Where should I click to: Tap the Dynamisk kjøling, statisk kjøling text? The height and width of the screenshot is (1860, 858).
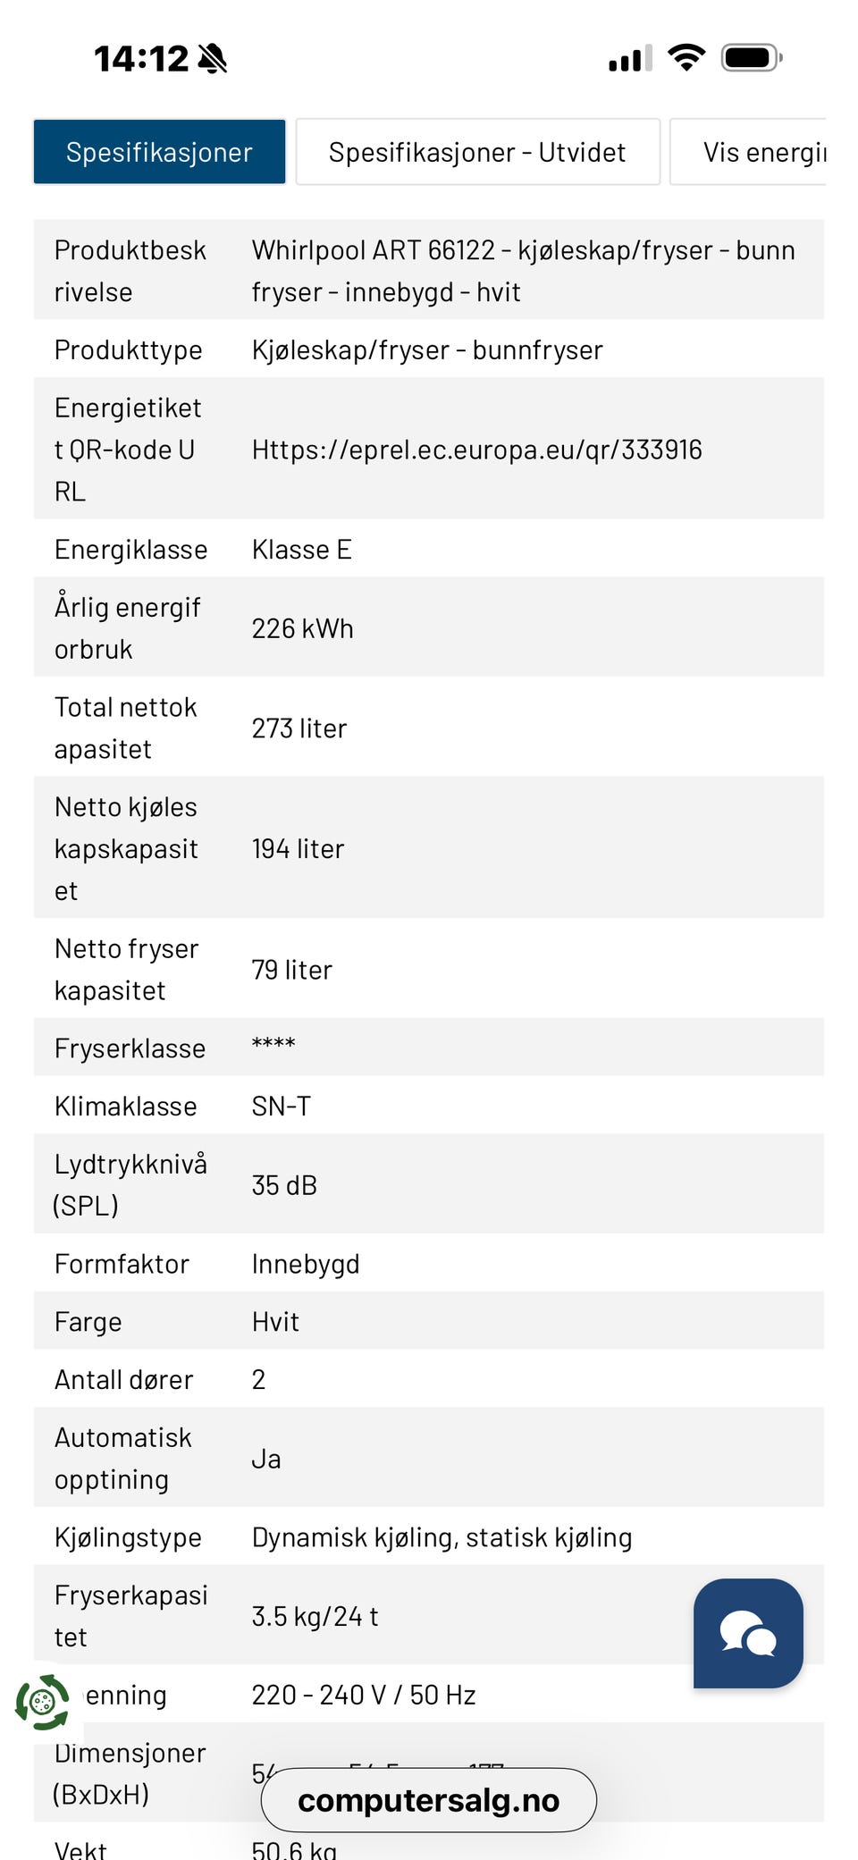coord(442,1537)
